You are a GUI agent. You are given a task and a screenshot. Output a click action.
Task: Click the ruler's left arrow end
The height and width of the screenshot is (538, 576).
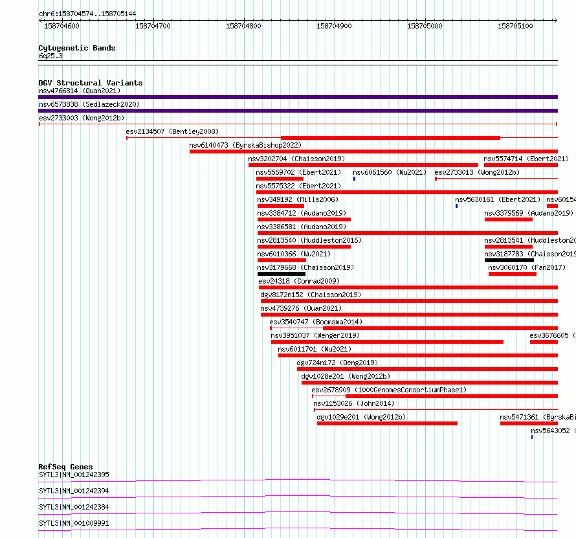click(x=40, y=20)
